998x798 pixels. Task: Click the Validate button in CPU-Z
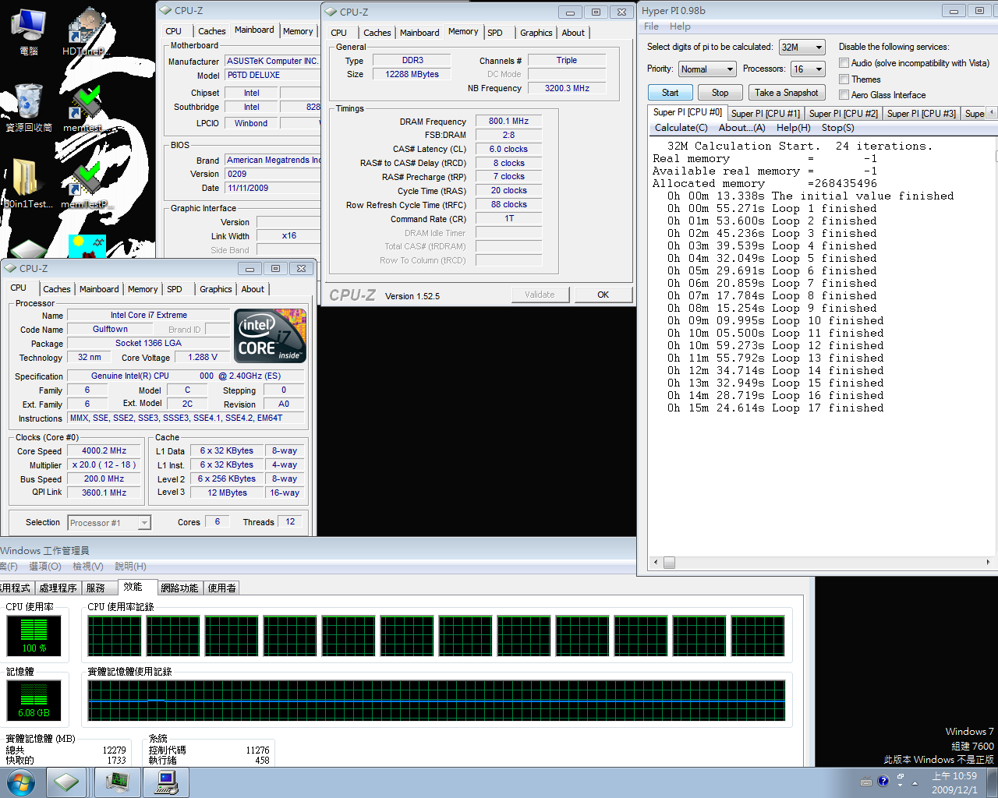(540, 295)
